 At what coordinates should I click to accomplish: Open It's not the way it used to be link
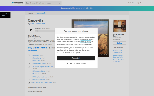click(x=42, y=83)
